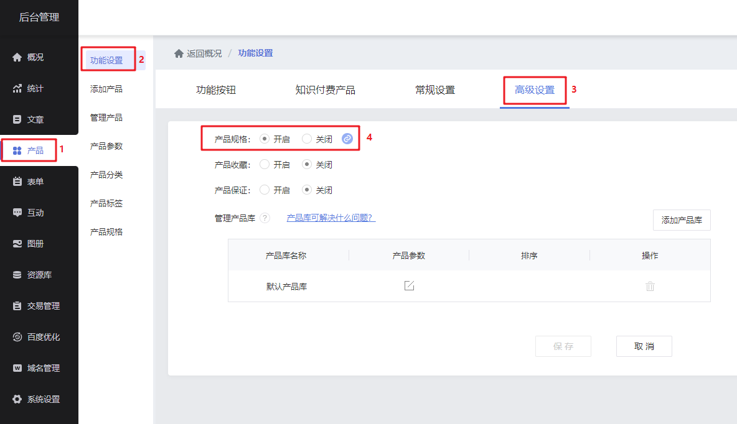This screenshot has width=737, height=424.
Task: Click the 操作 column header
Action: click(650, 256)
